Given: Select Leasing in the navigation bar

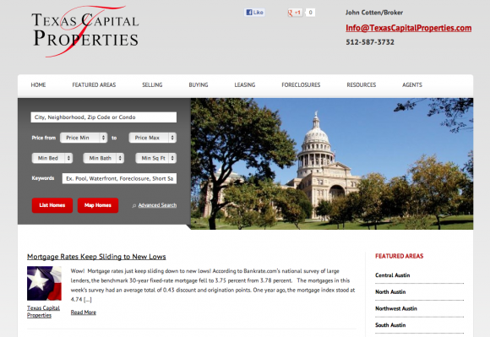Looking at the screenshot, I should point(245,85).
